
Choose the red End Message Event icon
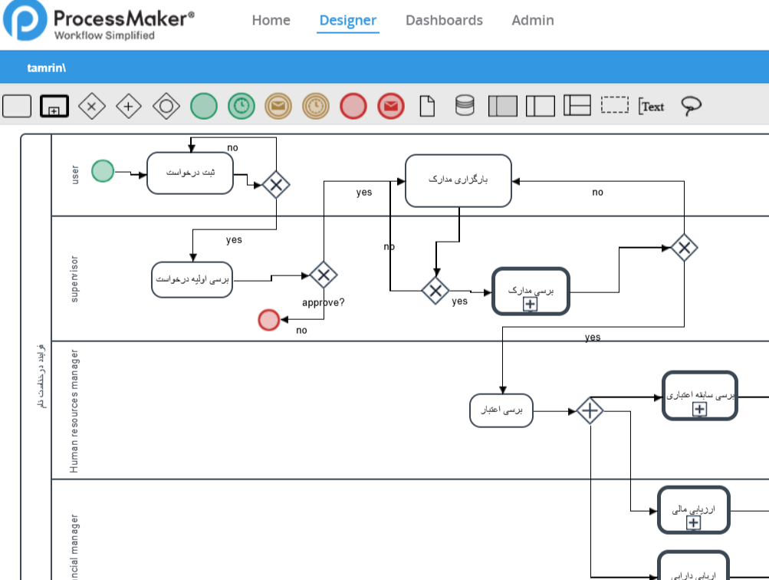(x=391, y=106)
